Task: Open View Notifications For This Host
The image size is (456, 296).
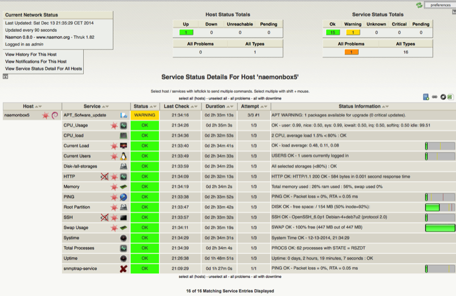Action: 36,61
